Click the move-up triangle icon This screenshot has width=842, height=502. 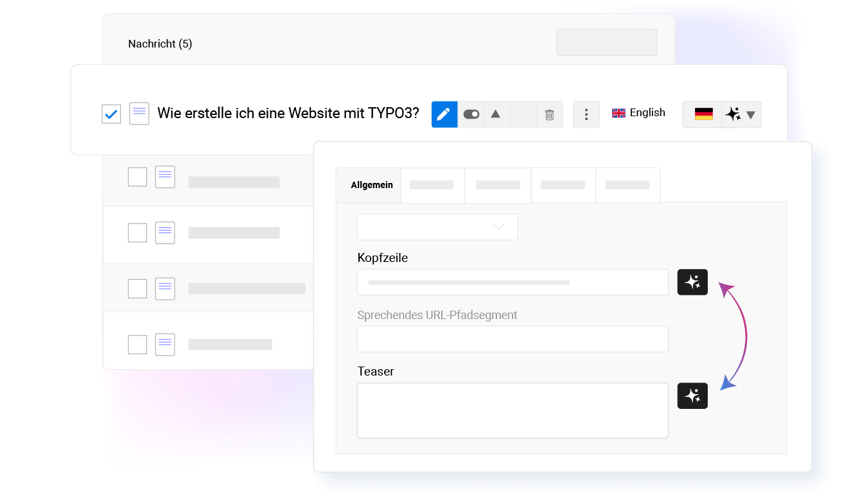click(496, 114)
